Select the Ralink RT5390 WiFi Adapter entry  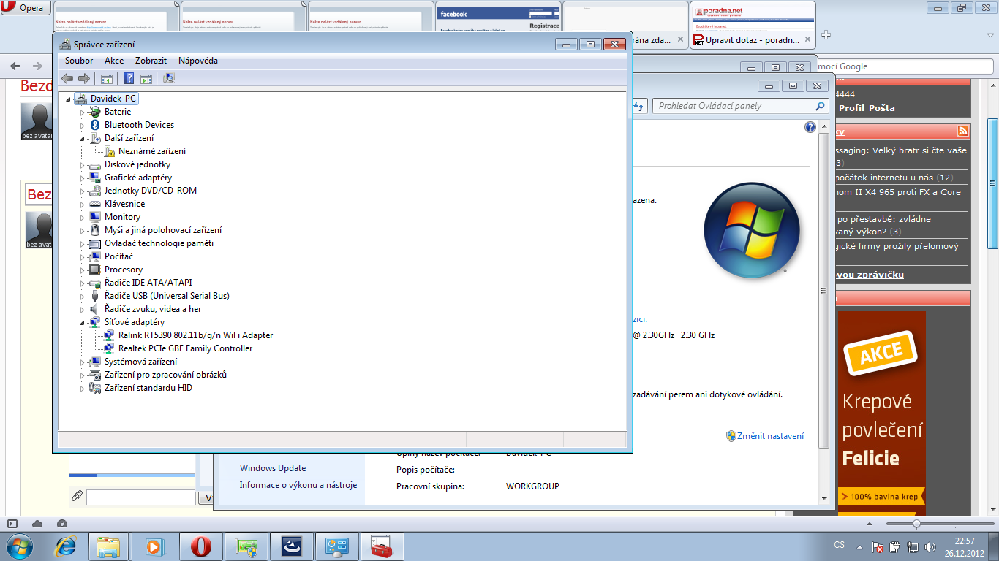click(x=195, y=335)
